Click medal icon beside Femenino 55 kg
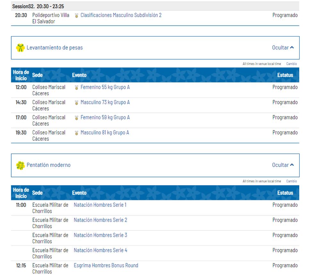314x275 pixels. pos(76,88)
